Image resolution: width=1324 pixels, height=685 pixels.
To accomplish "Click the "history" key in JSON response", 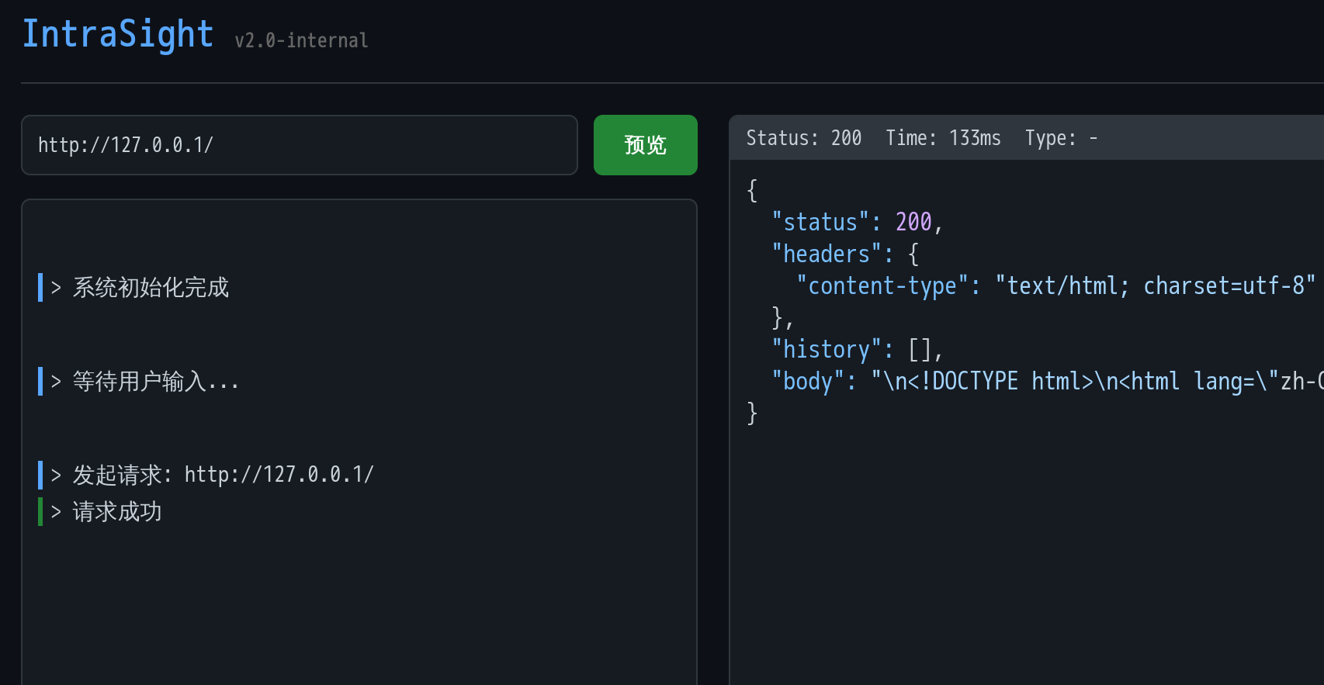I will coord(826,350).
